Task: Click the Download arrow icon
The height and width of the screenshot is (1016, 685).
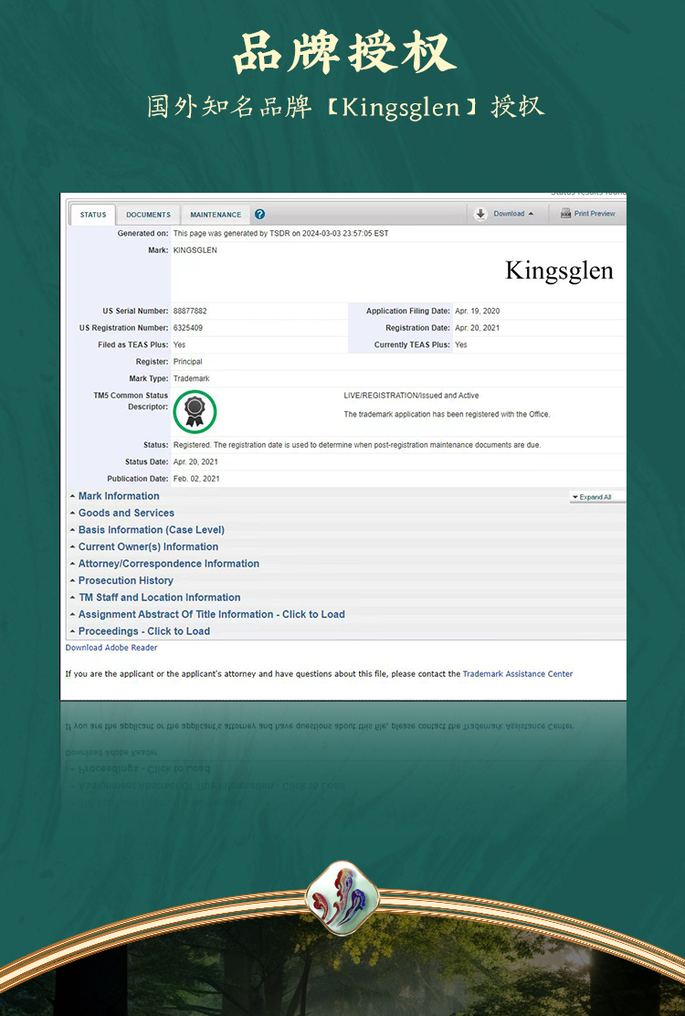Action: click(480, 214)
